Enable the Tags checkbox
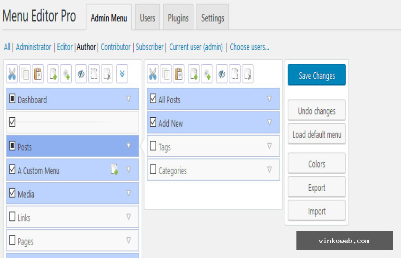The height and width of the screenshot is (258, 401). [x=153, y=145]
